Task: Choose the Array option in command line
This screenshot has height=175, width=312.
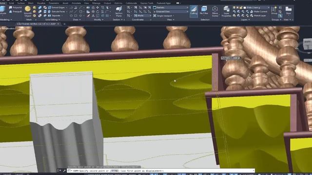Action: 115,171
